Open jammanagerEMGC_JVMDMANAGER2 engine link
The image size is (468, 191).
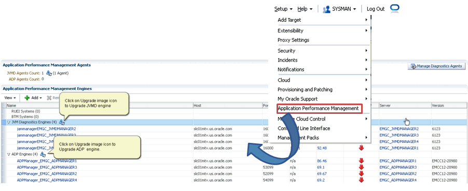pos(46,129)
